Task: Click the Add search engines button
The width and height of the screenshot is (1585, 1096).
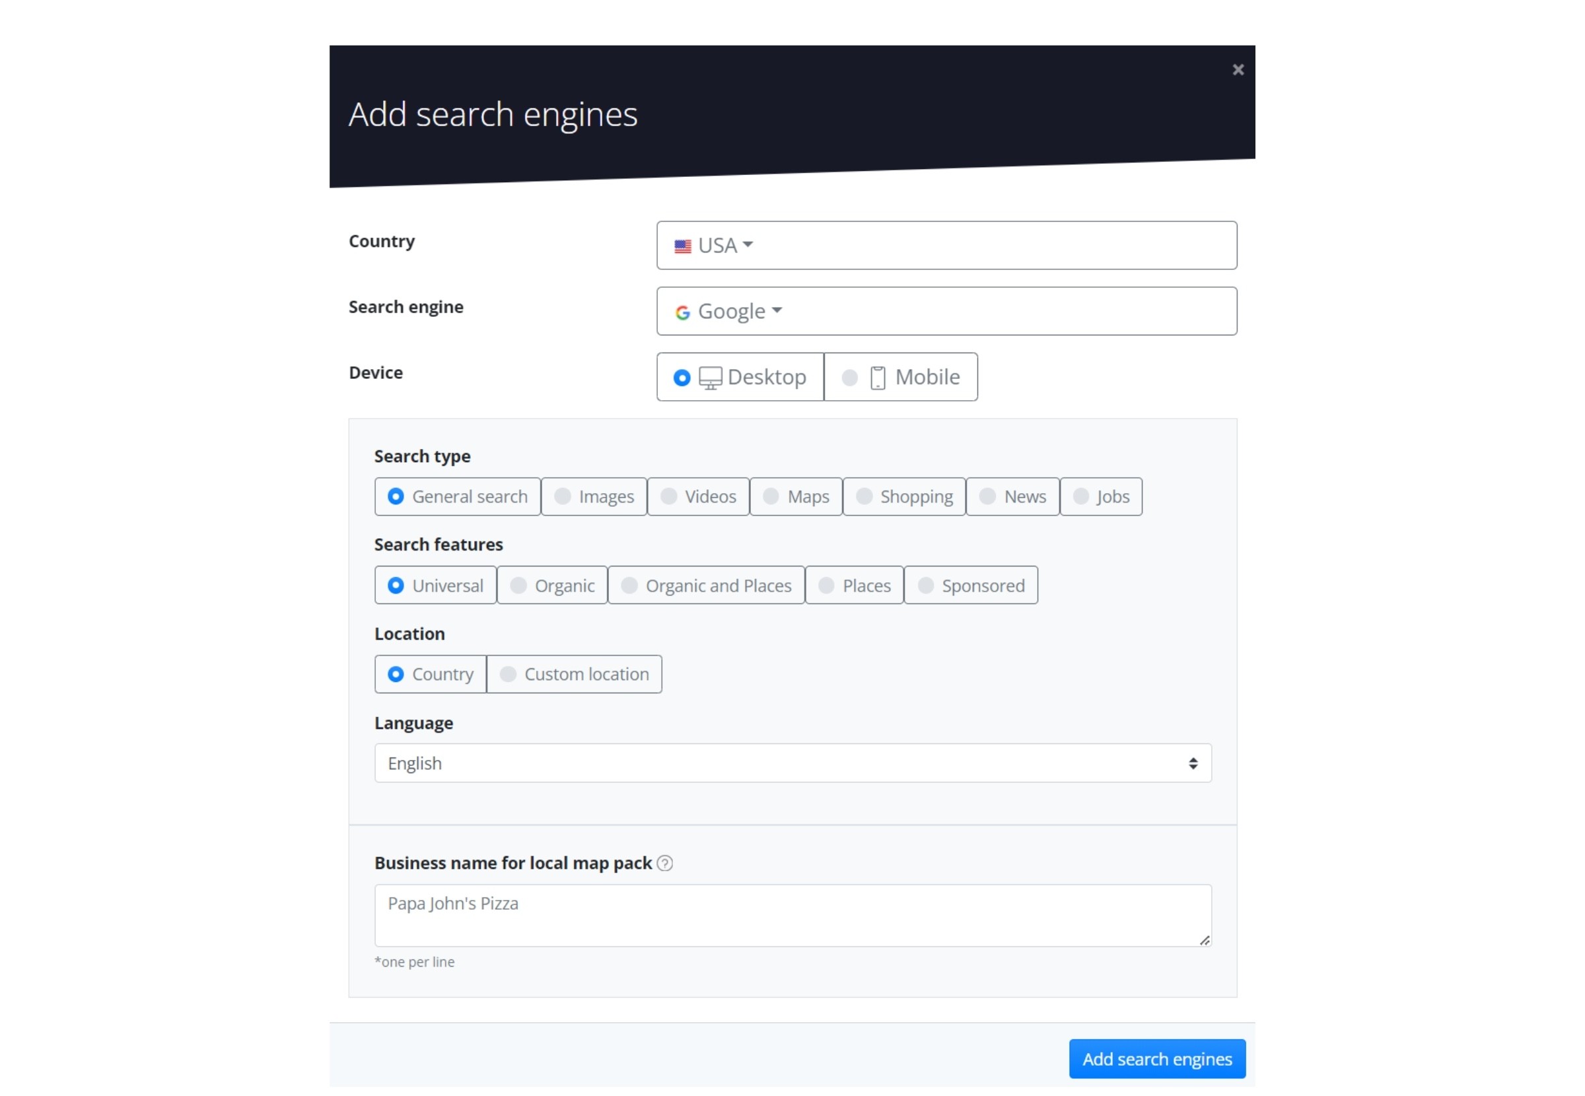Action: (x=1156, y=1059)
